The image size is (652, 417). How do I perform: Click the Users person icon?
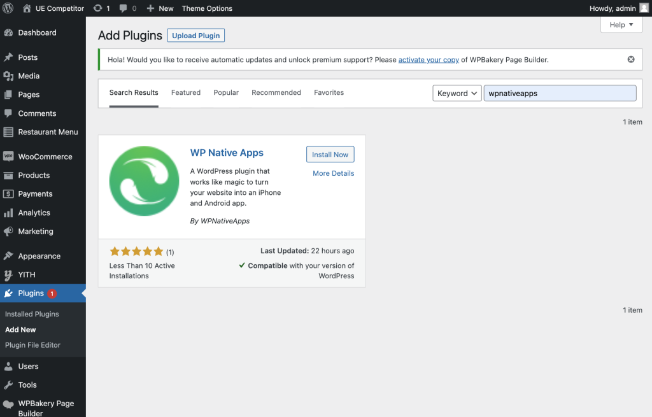pyautogui.click(x=8, y=366)
